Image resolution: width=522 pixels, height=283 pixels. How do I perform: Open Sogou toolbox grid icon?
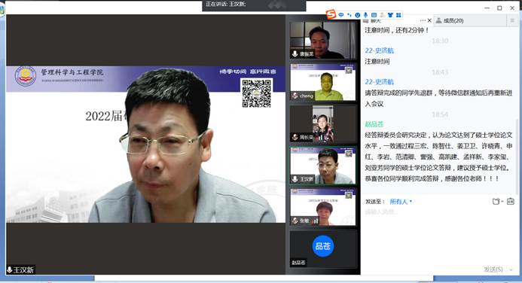398,15
